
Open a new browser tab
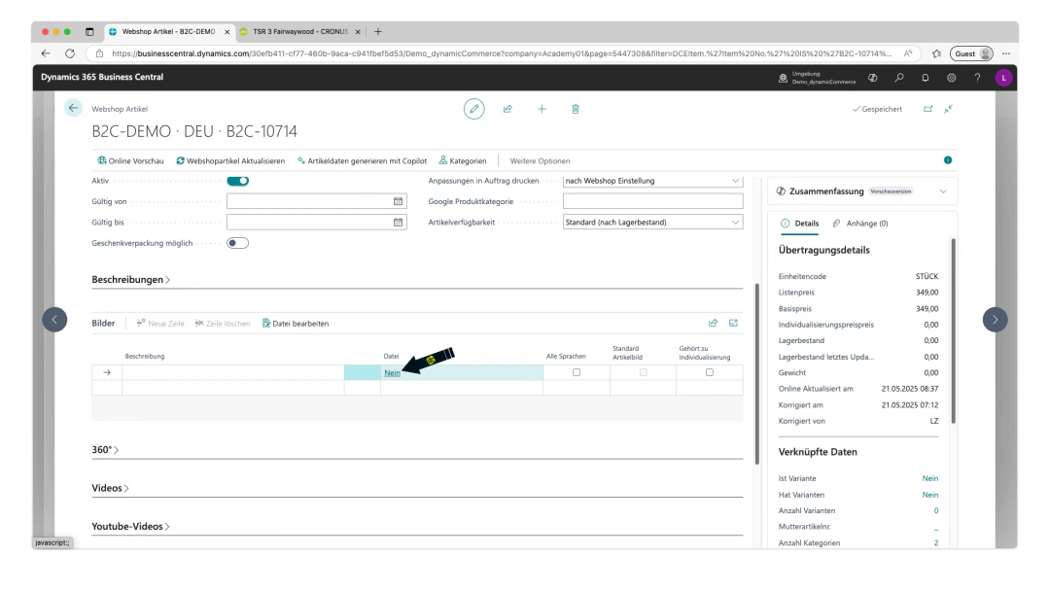click(x=378, y=31)
